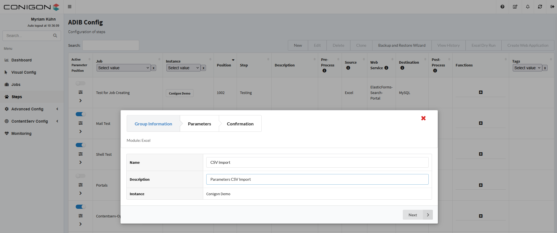Open the Tags filter dropdown

pyautogui.click(x=527, y=68)
